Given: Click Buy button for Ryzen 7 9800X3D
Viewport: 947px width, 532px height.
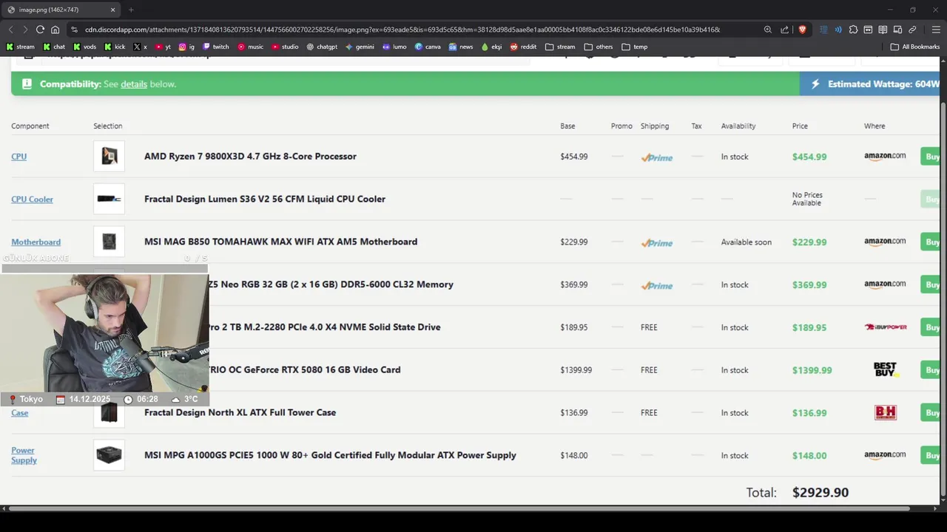Looking at the screenshot, I should (930, 157).
